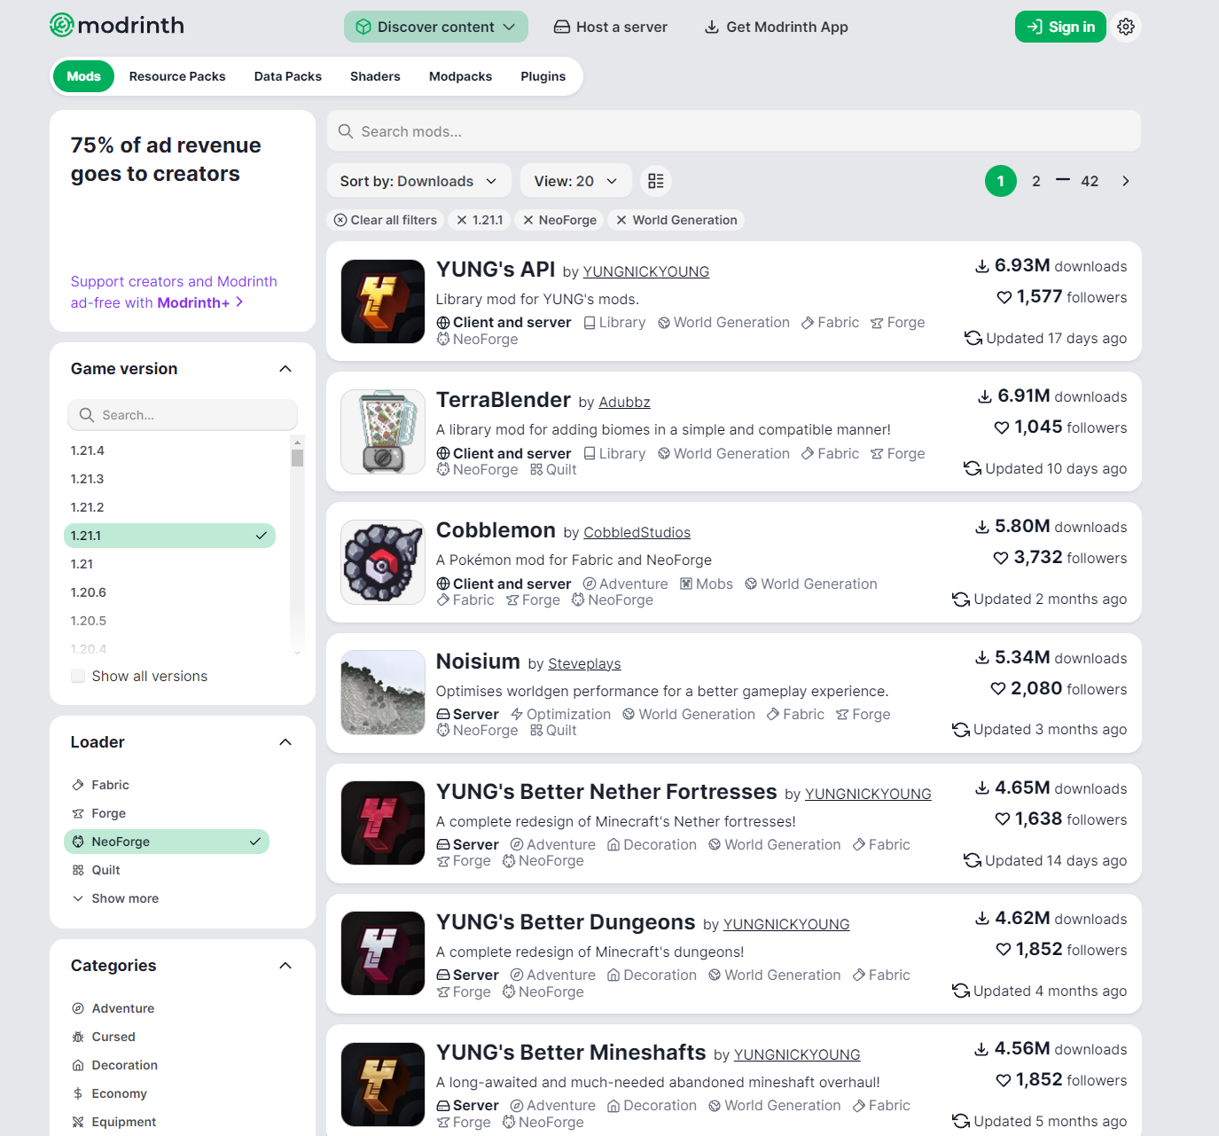The width and height of the screenshot is (1219, 1136).
Task: Open Discover content dropdown
Action: coord(436,27)
